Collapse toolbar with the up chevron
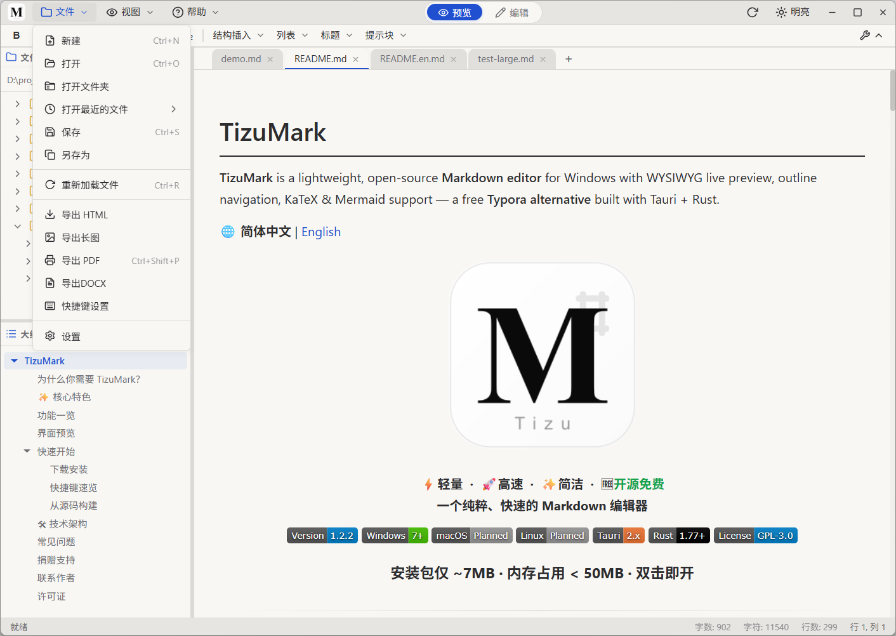 (x=879, y=36)
